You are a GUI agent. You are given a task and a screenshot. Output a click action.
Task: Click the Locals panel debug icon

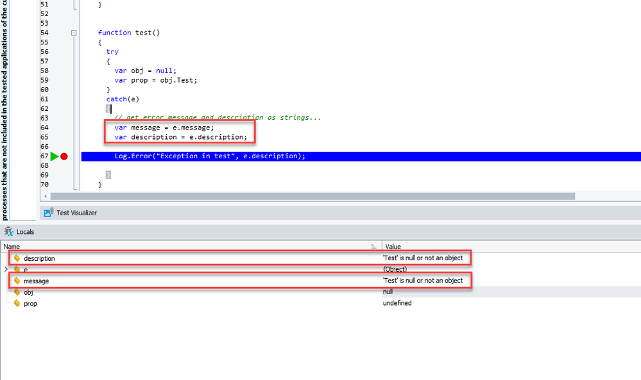coord(7,232)
